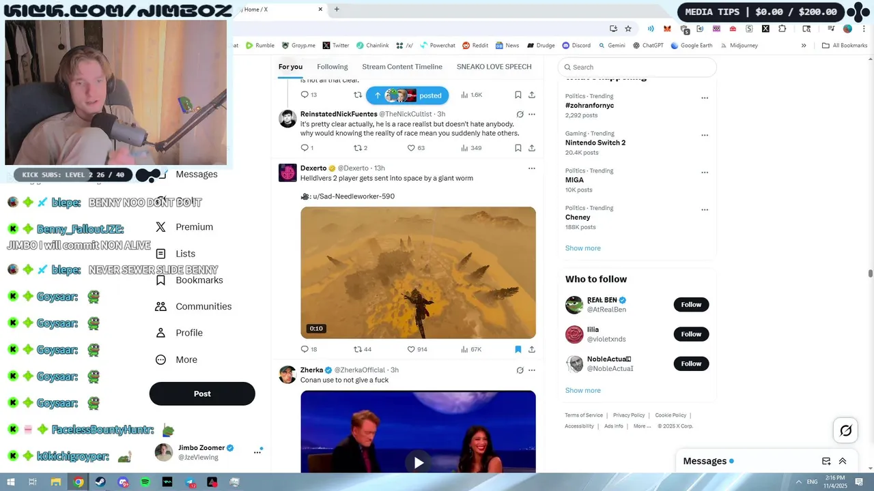Open Terms of Service link
This screenshot has height=491, width=874.
pyautogui.click(x=584, y=415)
